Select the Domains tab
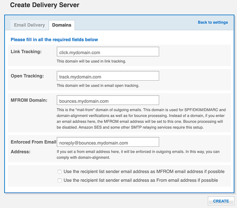 coord(62,25)
